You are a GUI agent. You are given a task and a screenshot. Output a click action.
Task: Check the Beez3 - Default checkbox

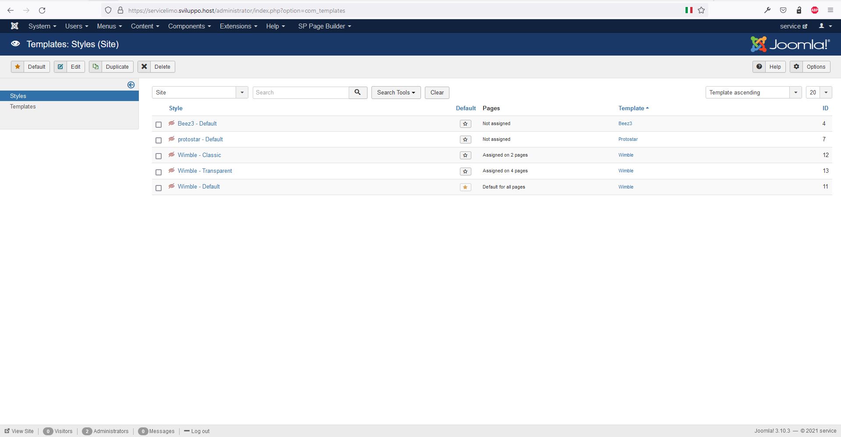(x=159, y=125)
